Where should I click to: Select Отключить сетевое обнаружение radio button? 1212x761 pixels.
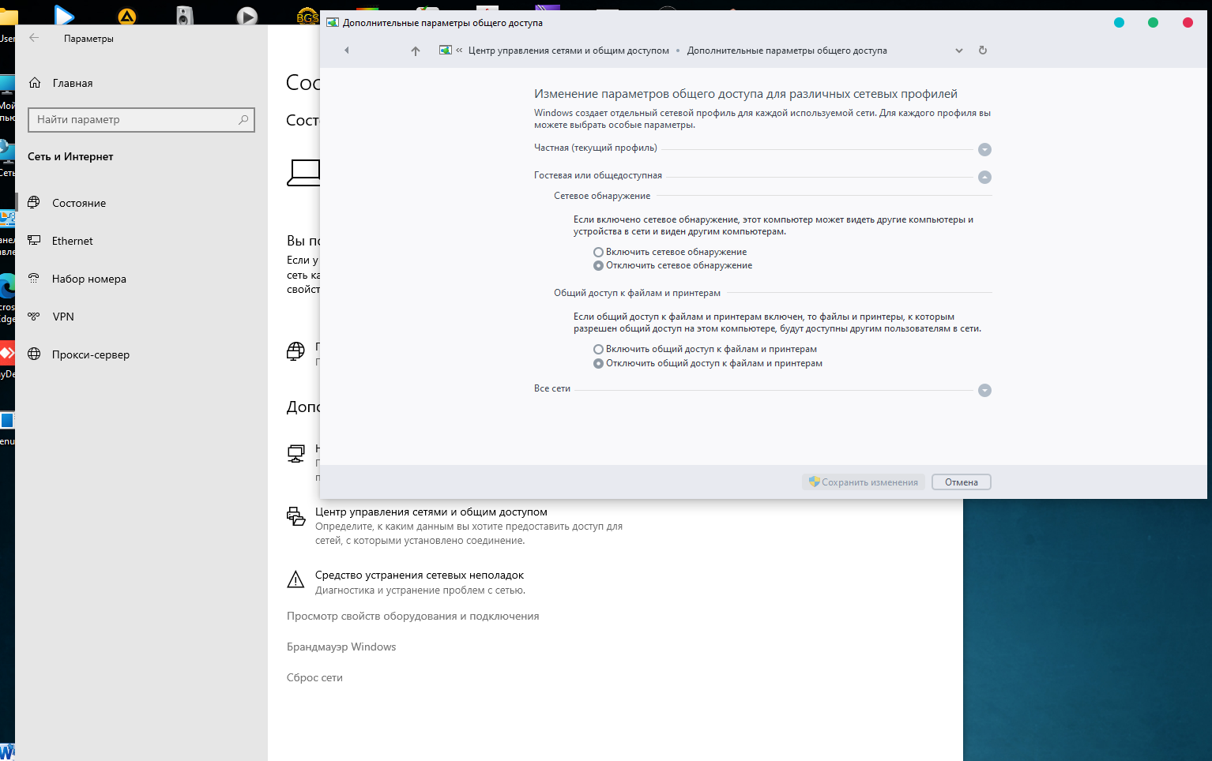pos(598,266)
